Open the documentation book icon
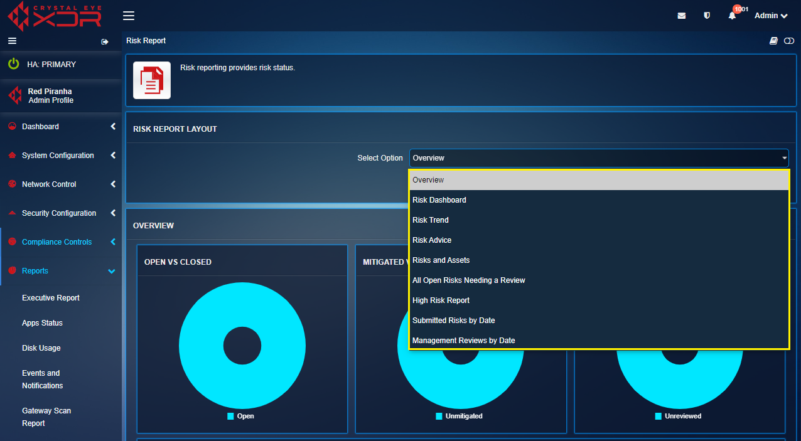 point(774,41)
